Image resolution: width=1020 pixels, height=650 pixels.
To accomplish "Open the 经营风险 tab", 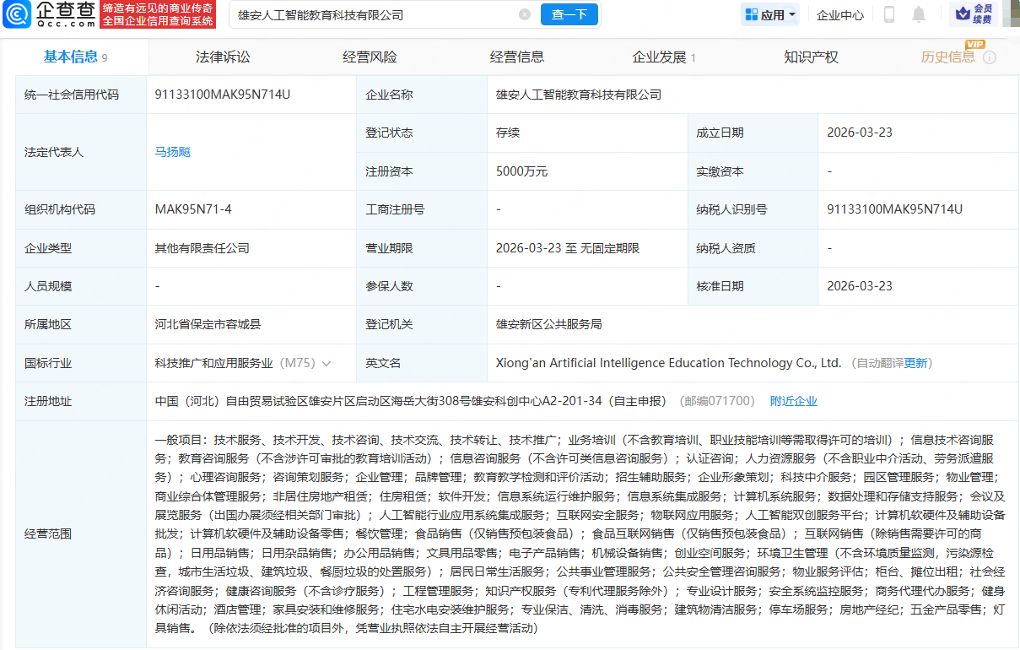I will click(370, 57).
